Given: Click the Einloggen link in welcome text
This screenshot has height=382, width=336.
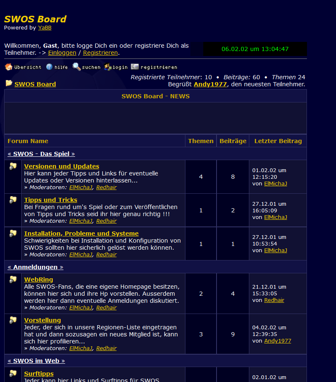Looking at the screenshot, I should (x=62, y=53).
